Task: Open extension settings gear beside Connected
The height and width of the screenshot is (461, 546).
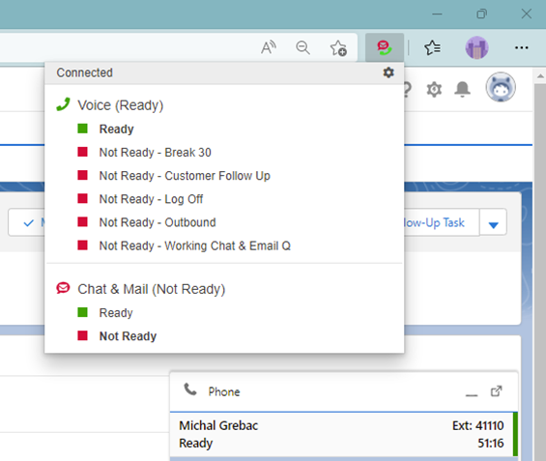Action: (x=388, y=72)
